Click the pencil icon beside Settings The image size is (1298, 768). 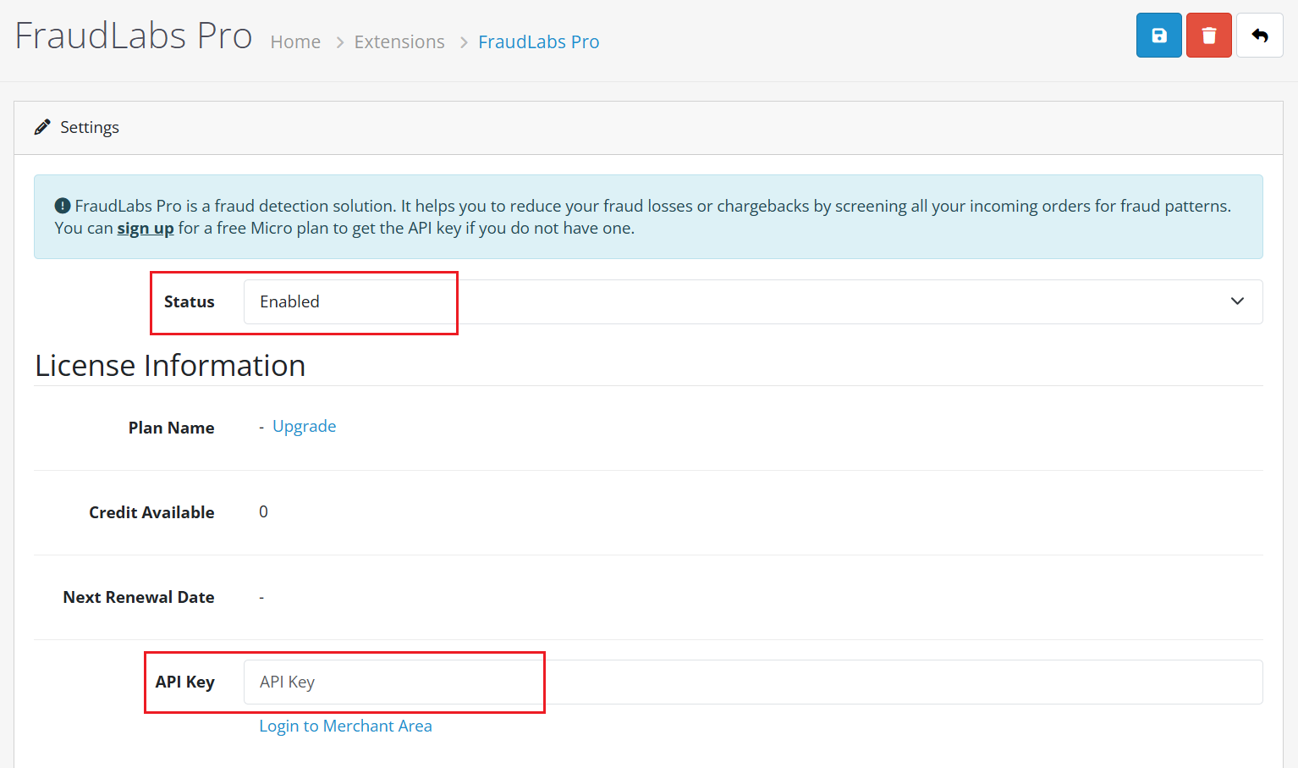(42, 126)
